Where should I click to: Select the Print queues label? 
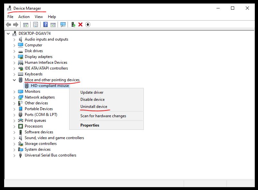click(35, 120)
